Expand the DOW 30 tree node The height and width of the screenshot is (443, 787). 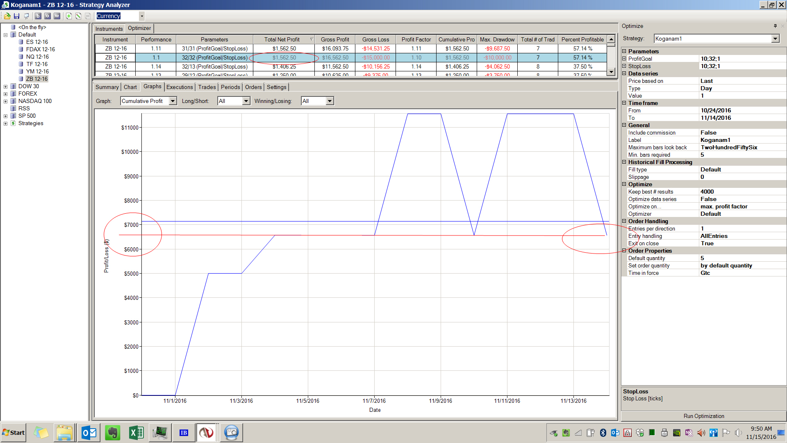click(6, 87)
